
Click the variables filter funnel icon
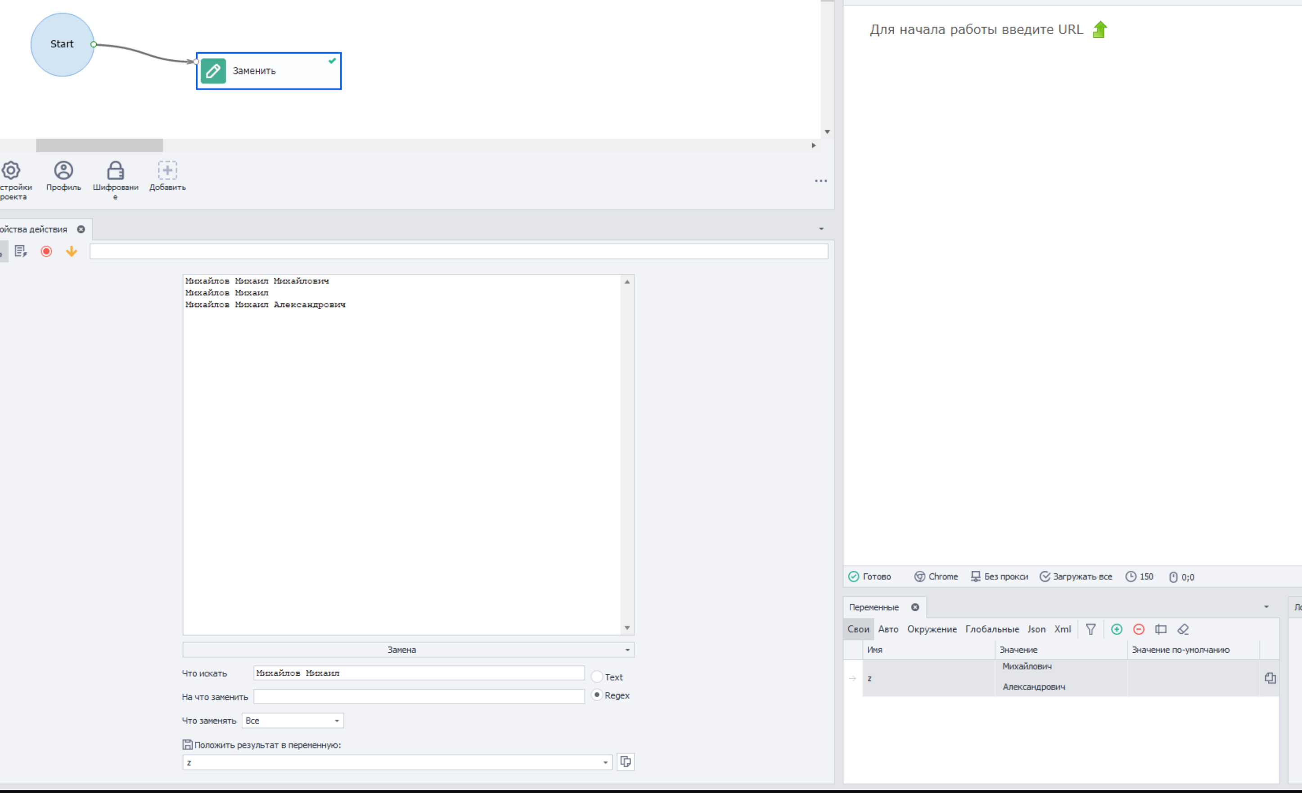click(x=1090, y=629)
